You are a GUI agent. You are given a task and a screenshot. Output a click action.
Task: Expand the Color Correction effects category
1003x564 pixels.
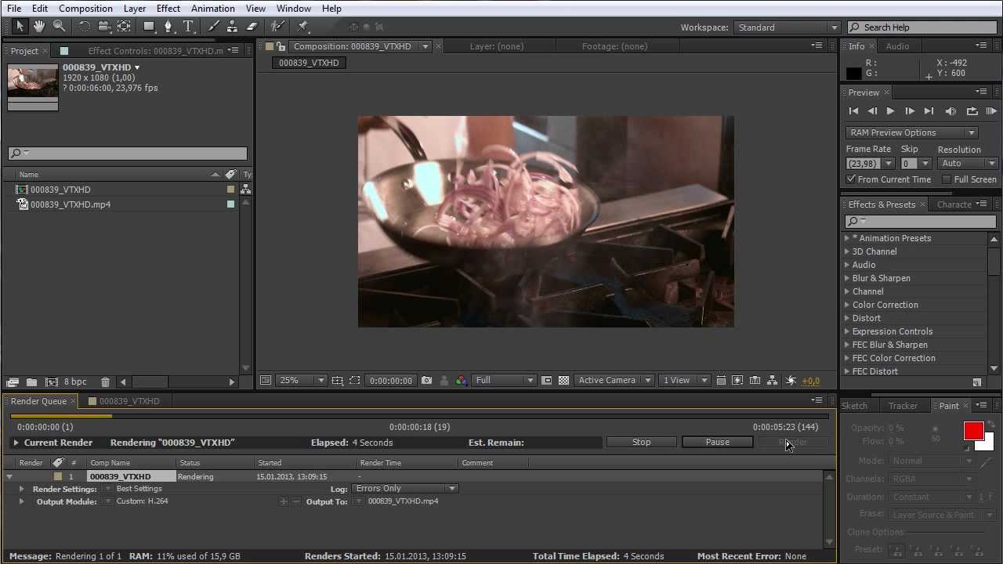click(847, 305)
